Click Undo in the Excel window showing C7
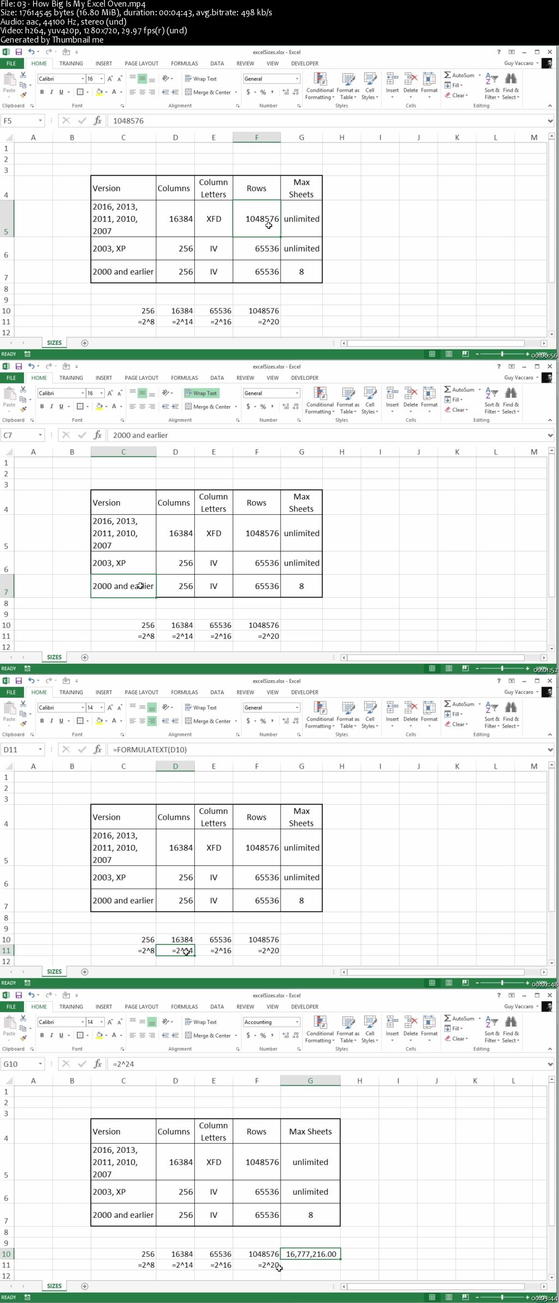The height and width of the screenshot is (1303, 559). [x=31, y=366]
